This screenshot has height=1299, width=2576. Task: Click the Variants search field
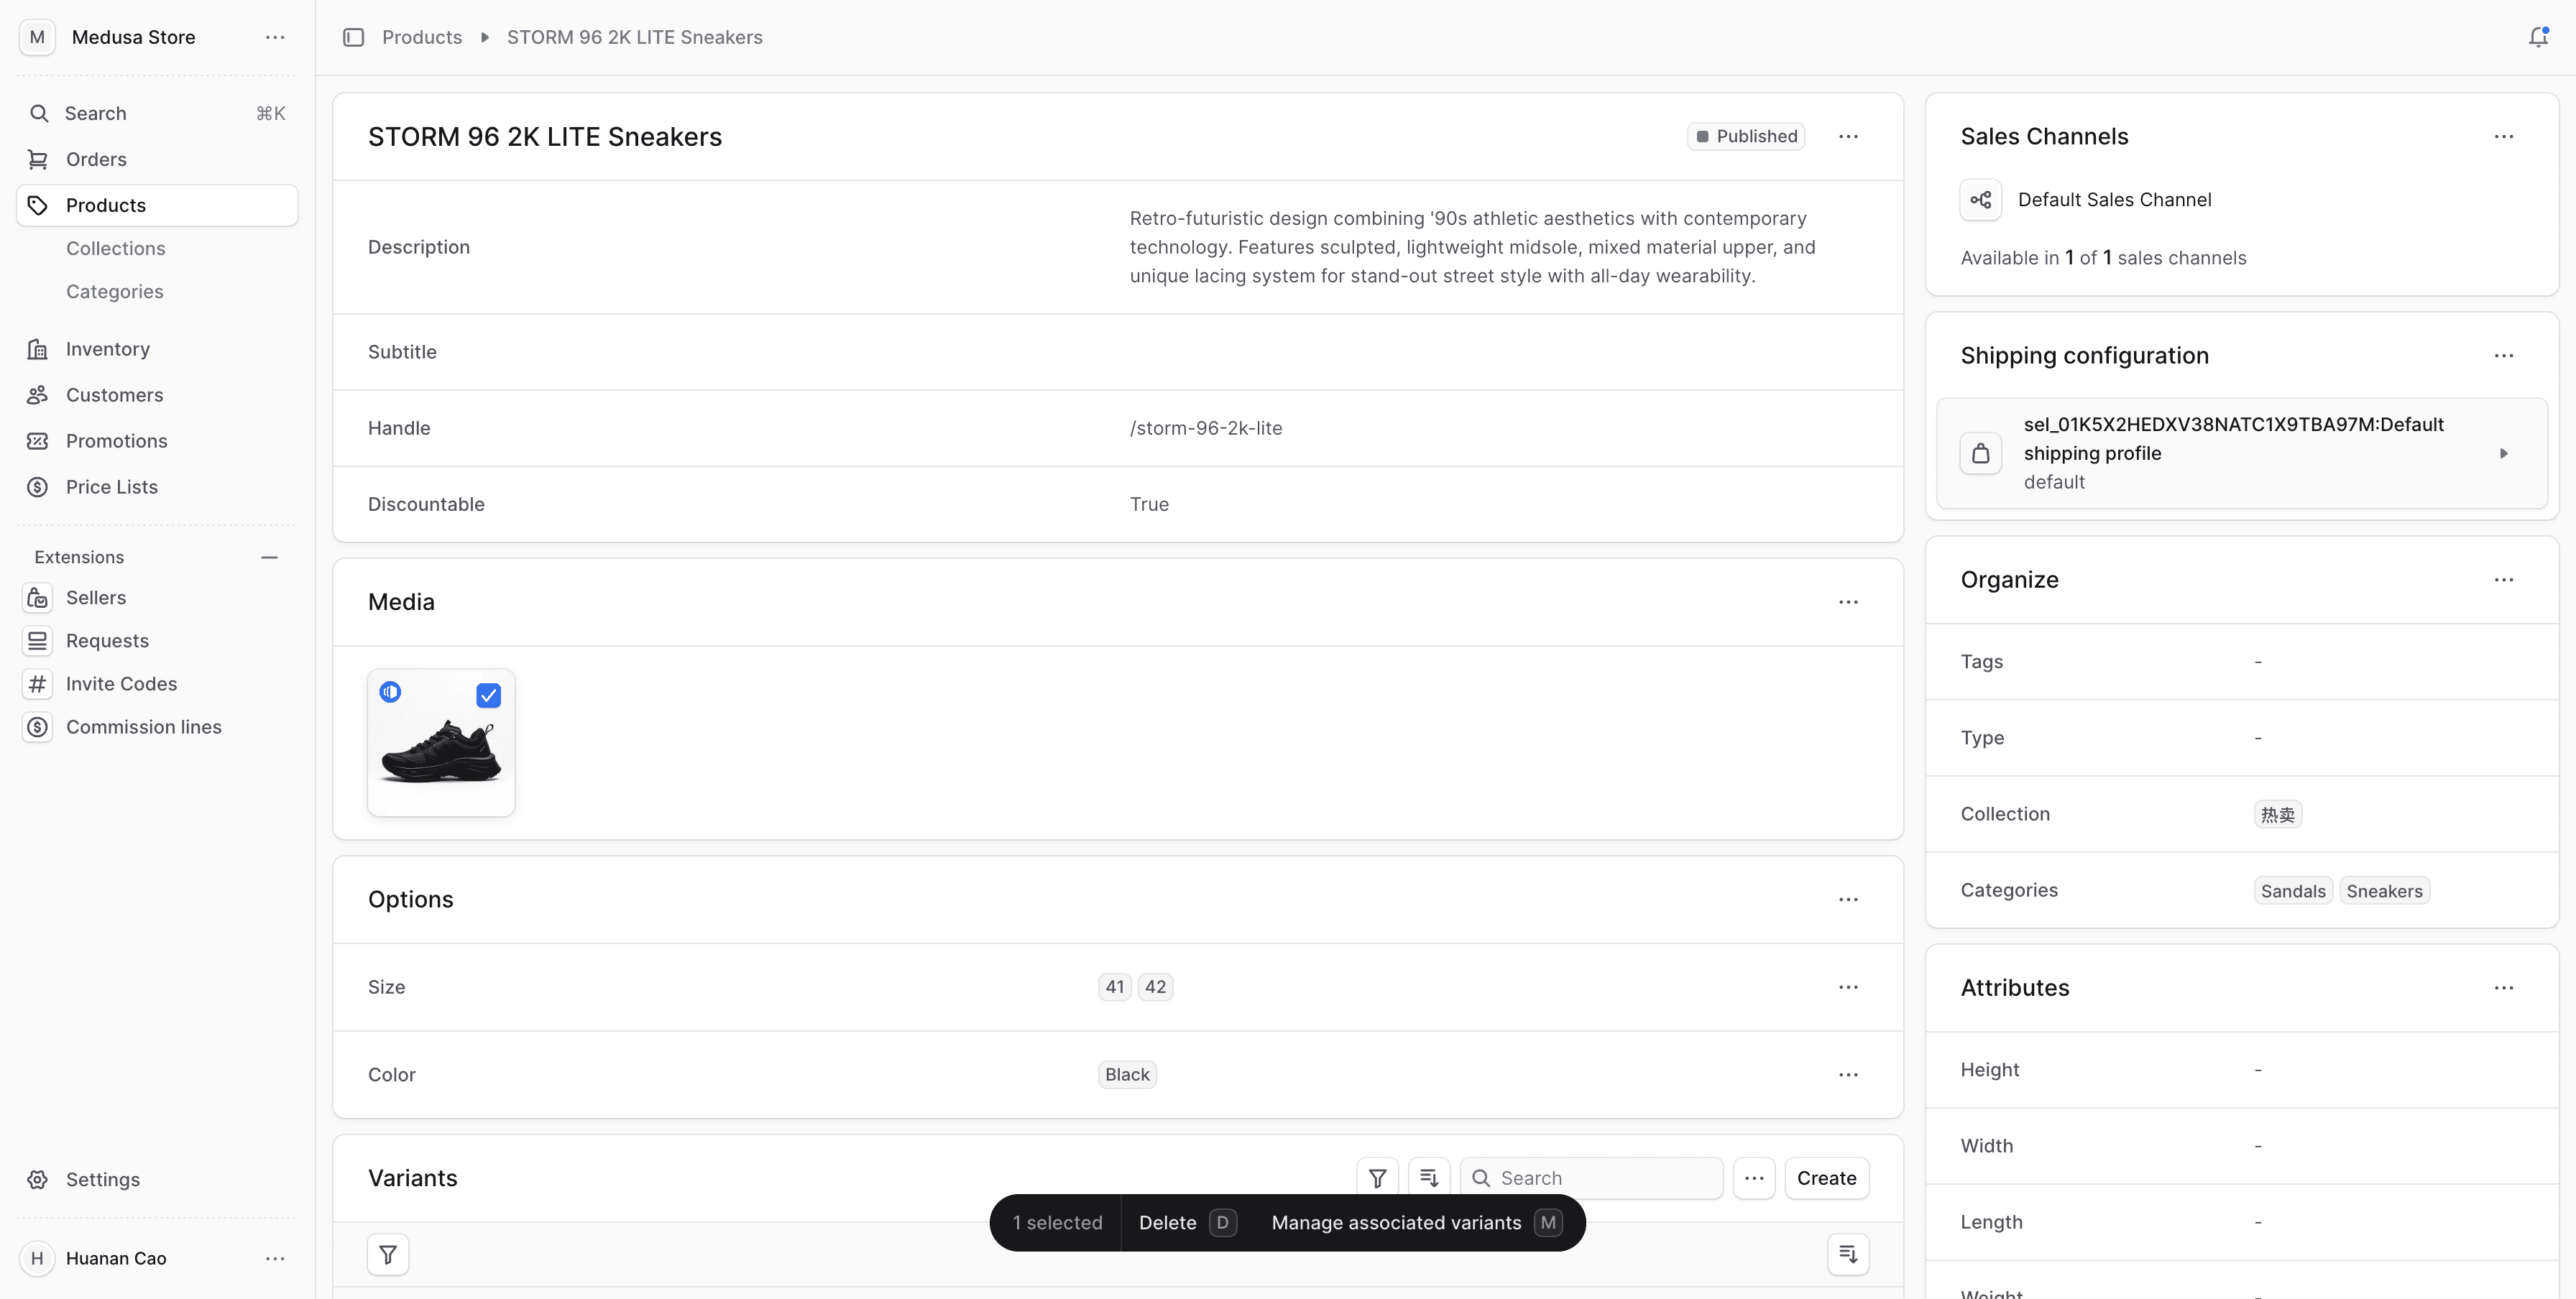[x=1600, y=1178]
